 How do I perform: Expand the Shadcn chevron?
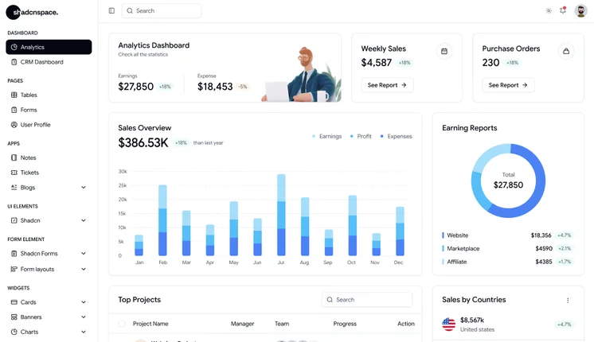click(x=84, y=220)
